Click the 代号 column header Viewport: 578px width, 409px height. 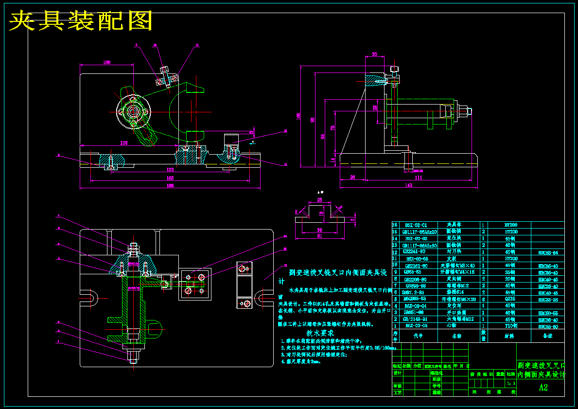coord(418,336)
